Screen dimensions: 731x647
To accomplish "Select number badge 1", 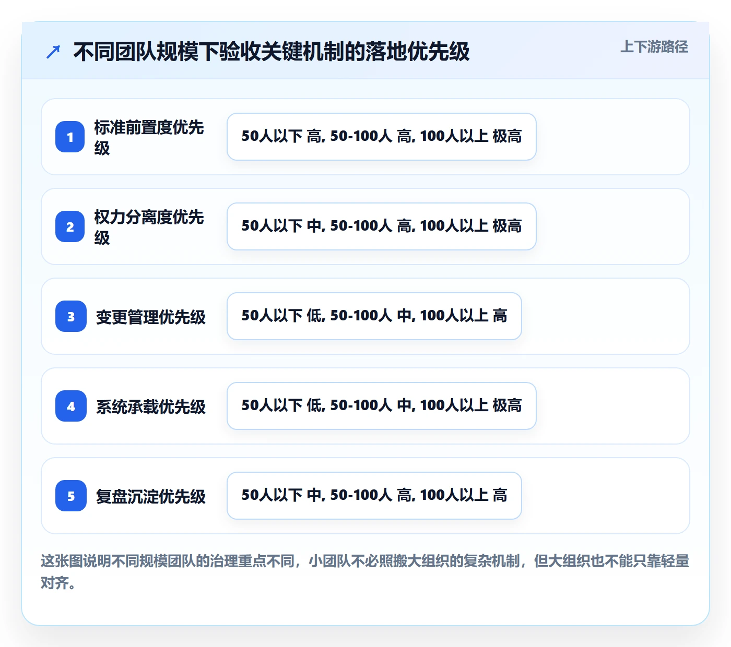I will click(x=70, y=137).
